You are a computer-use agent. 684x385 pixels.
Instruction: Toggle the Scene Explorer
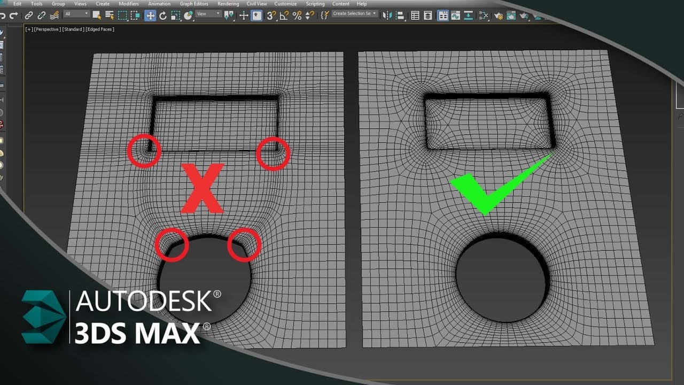click(x=415, y=16)
